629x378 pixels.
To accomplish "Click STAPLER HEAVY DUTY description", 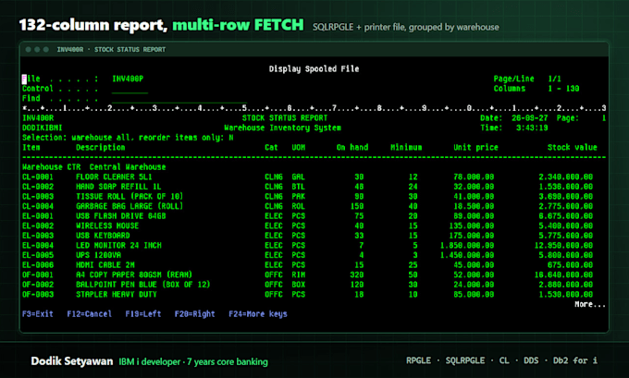I will 117,295.
